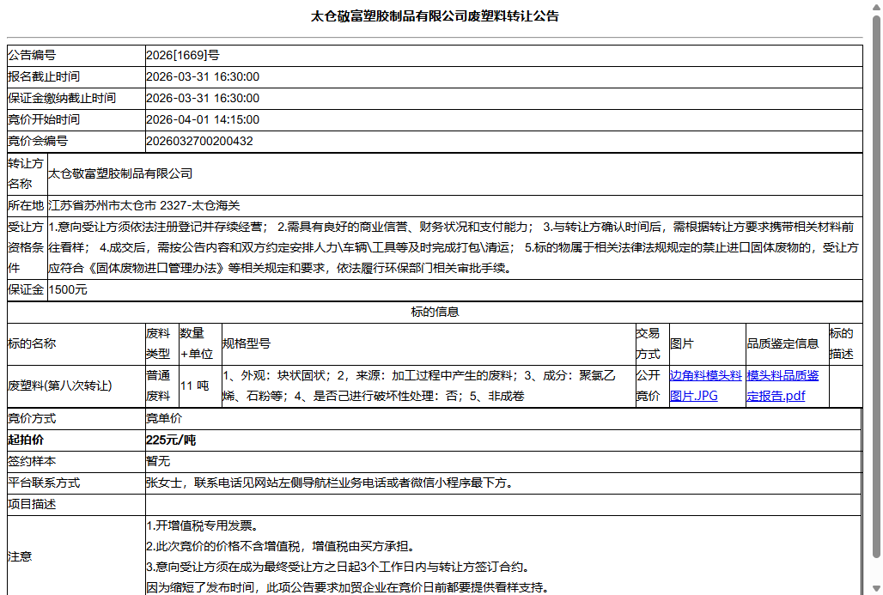The image size is (883, 595).
Task: Select the lot name 废塑料(第八次转让)
Action: click(x=69, y=385)
